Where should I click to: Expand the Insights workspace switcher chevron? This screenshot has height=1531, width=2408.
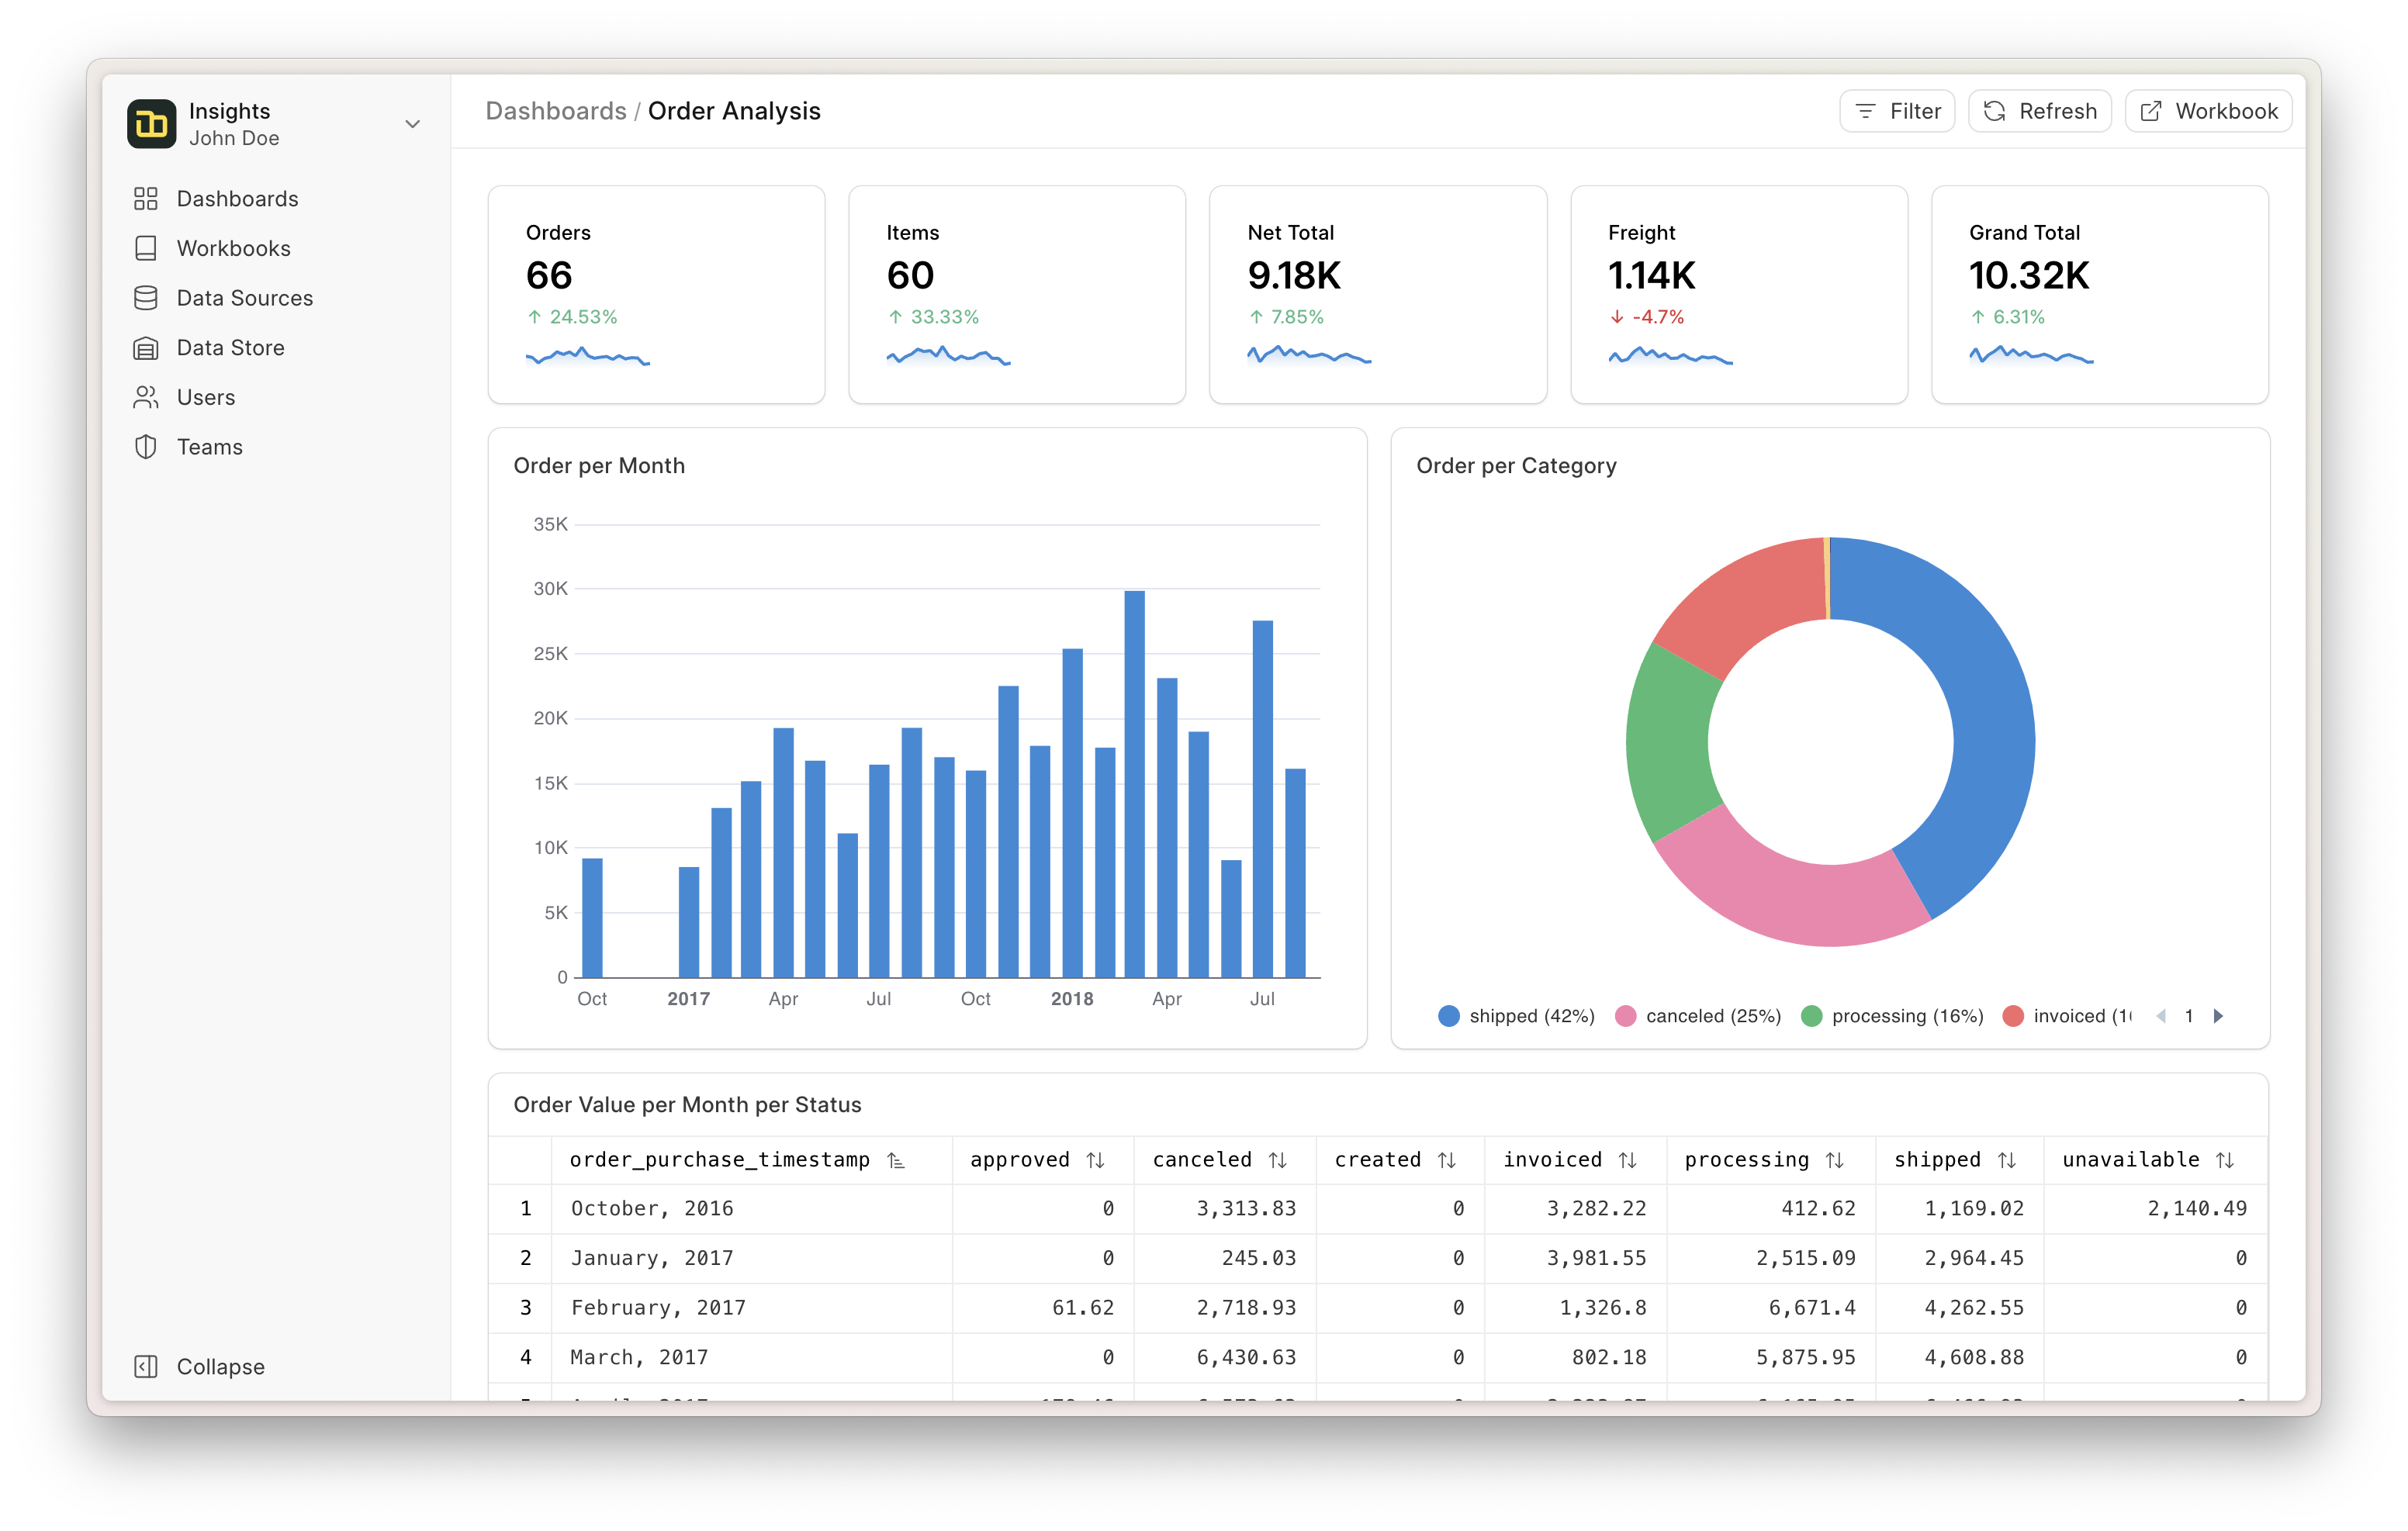tap(412, 124)
